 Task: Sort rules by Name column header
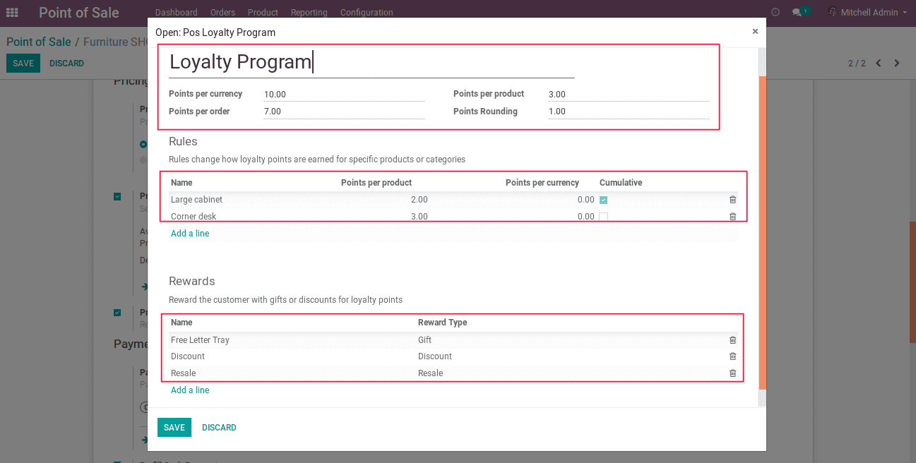pos(182,183)
